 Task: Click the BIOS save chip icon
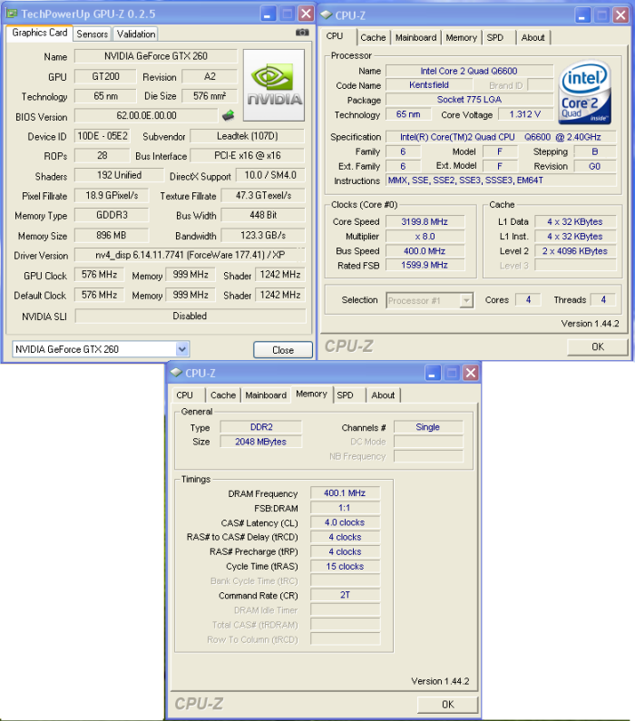point(228,115)
